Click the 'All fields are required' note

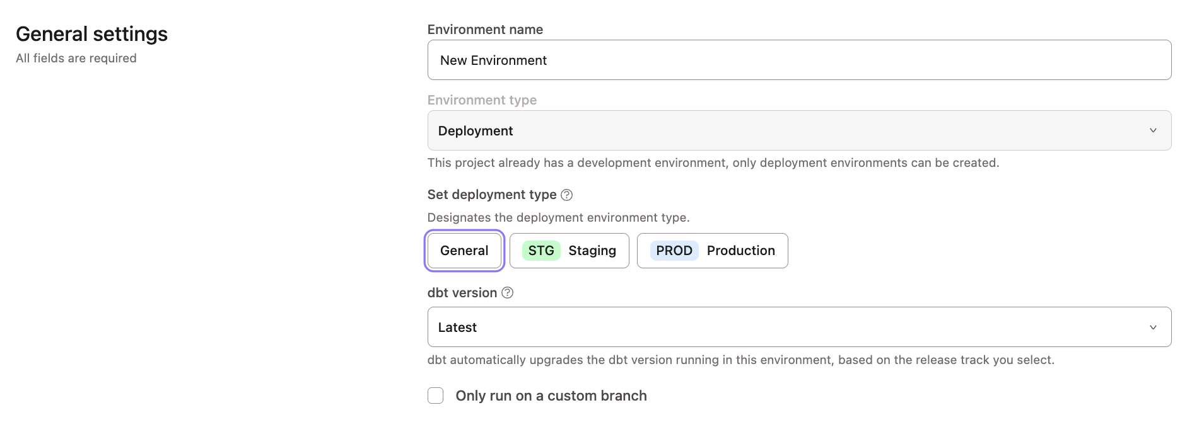76,58
